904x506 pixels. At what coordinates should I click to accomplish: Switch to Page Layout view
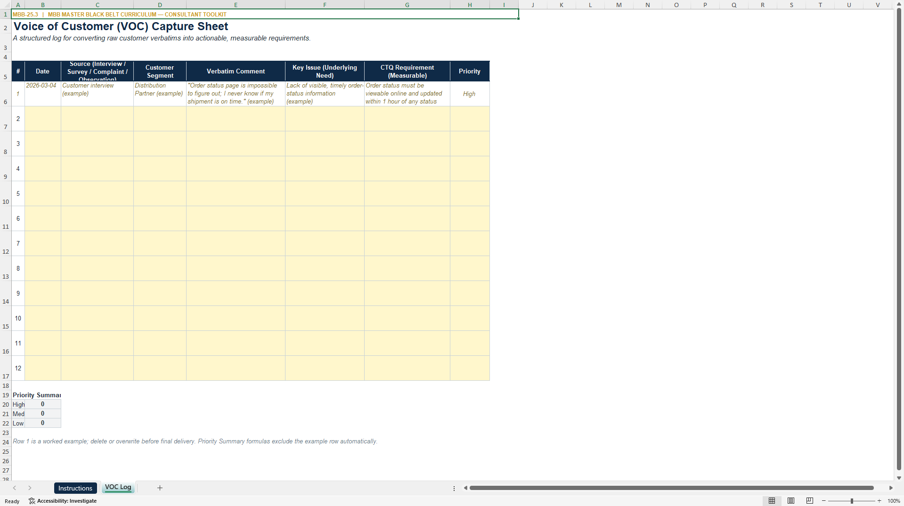pos(791,501)
